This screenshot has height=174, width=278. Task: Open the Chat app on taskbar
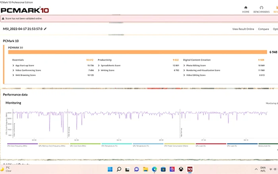point(136,169)
